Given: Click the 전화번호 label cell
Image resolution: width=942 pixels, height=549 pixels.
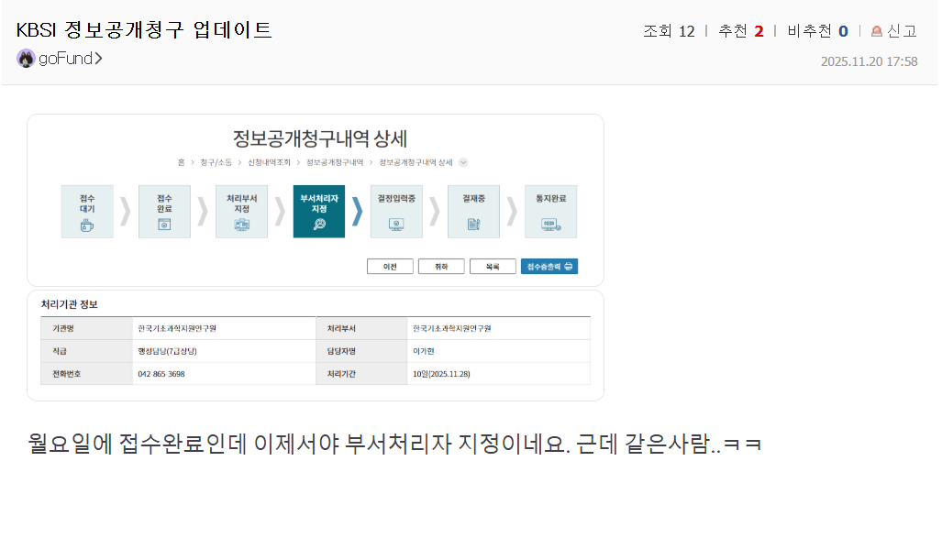Looking at the screenshot, I should tap(86, 374).
